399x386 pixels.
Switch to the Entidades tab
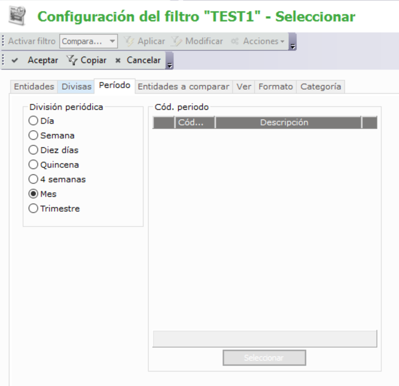34,87
